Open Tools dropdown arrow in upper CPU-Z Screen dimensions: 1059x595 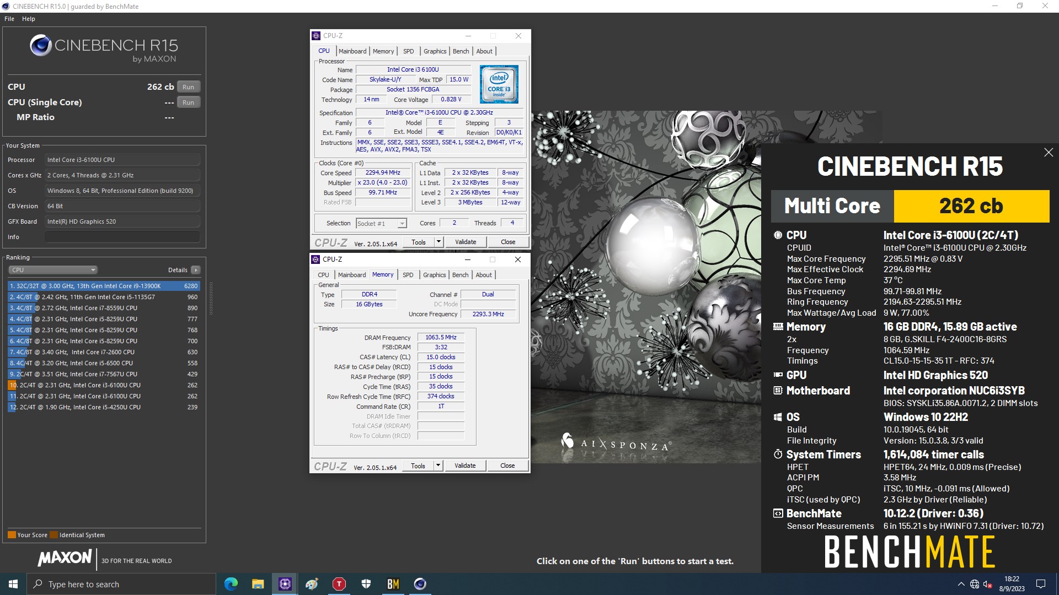(x=438, y=242)
